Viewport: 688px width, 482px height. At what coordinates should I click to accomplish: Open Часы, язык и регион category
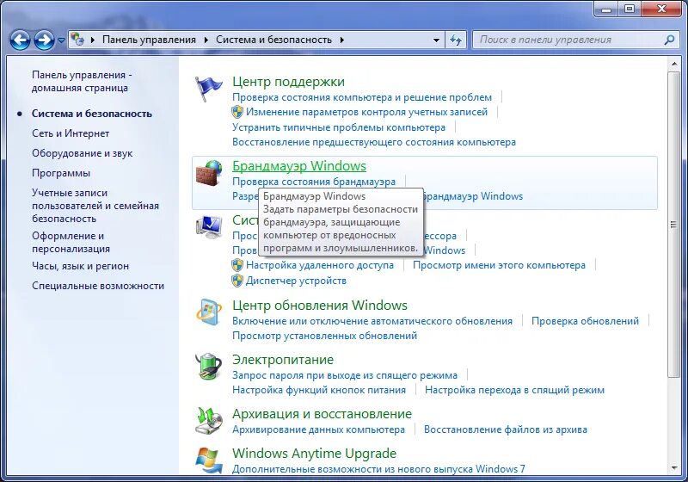(x=80, y=266)
